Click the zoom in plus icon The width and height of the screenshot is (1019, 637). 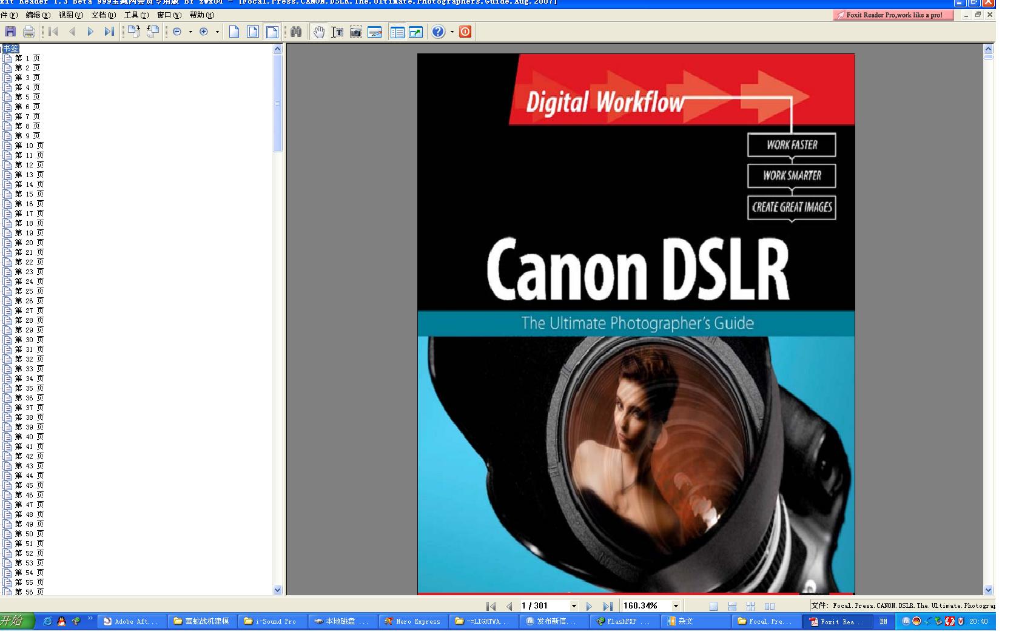pyautogui.click(x=204, y=32)
